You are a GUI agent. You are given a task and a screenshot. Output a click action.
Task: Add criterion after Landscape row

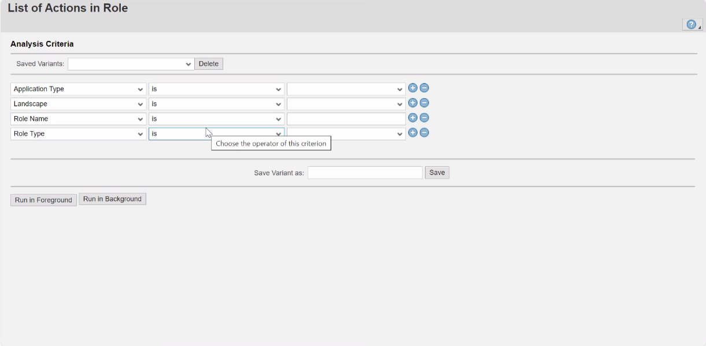[x=413, y=103]
